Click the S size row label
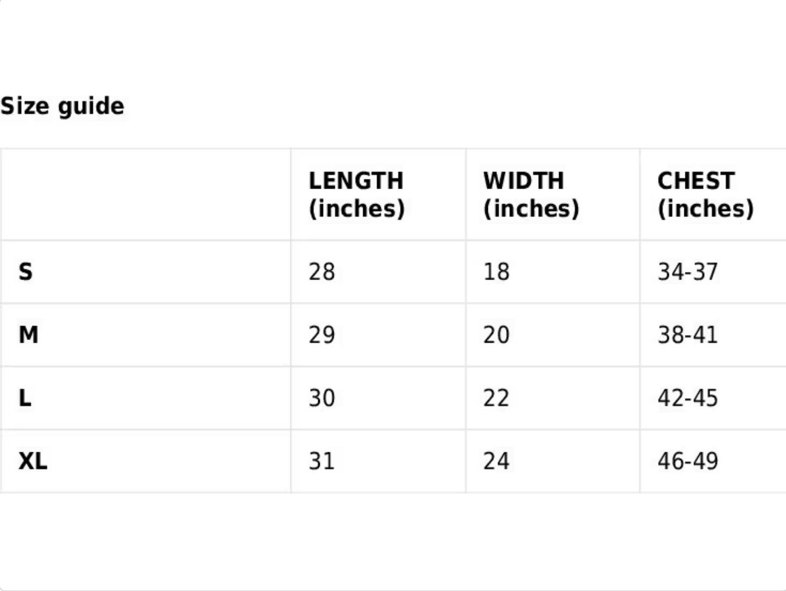Viewport: 786px width, 591px height. click(26, 271)
